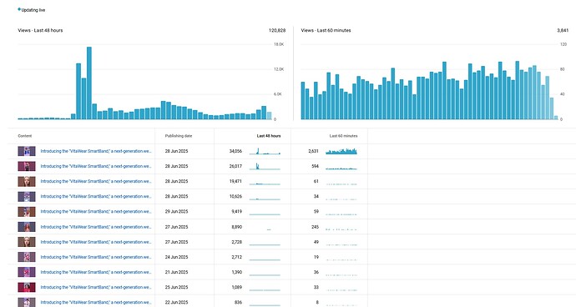Open video thumbnail in the 2,712 views row

27,257
